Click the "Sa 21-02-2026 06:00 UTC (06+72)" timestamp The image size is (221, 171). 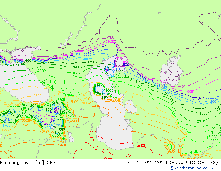tap(172, 163)
